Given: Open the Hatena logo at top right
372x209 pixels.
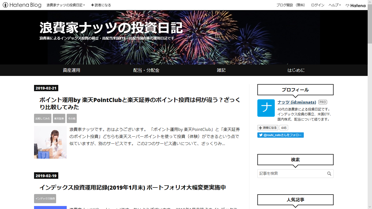Looking at the screenshot, I should [x=355, y=5].
